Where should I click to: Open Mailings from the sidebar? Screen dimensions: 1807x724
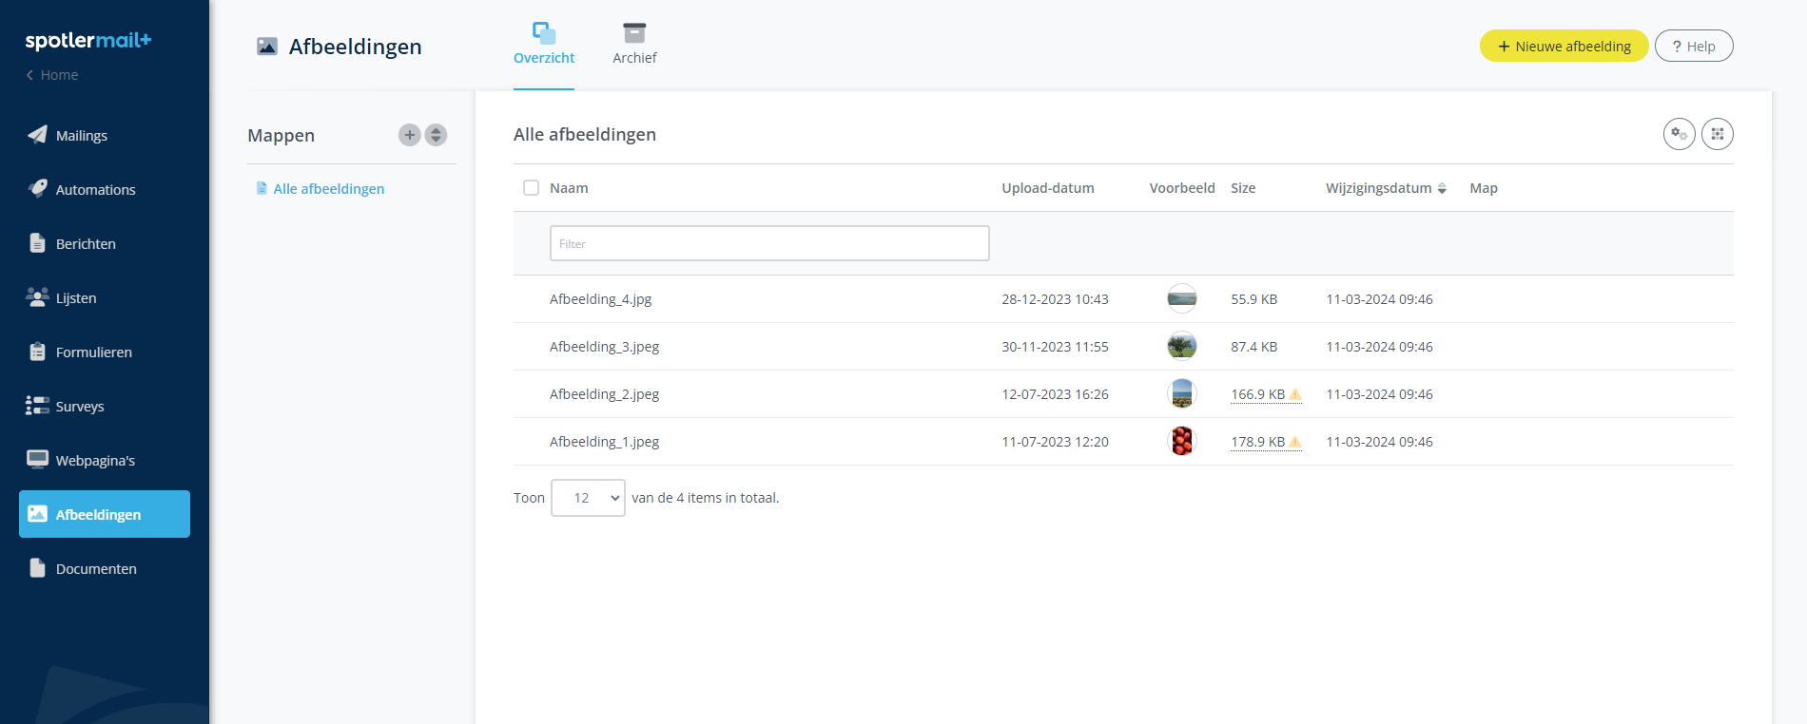click(x=81, y=136)
